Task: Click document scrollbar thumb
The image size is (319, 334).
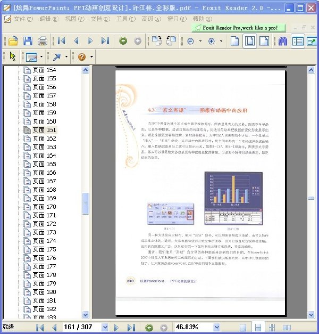Action: [x=311, y=198]
